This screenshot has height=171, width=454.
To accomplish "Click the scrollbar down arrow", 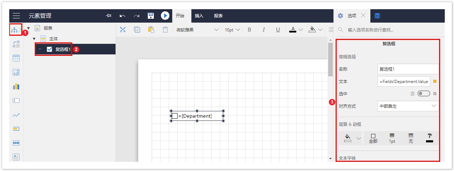I will click(330, 159).
